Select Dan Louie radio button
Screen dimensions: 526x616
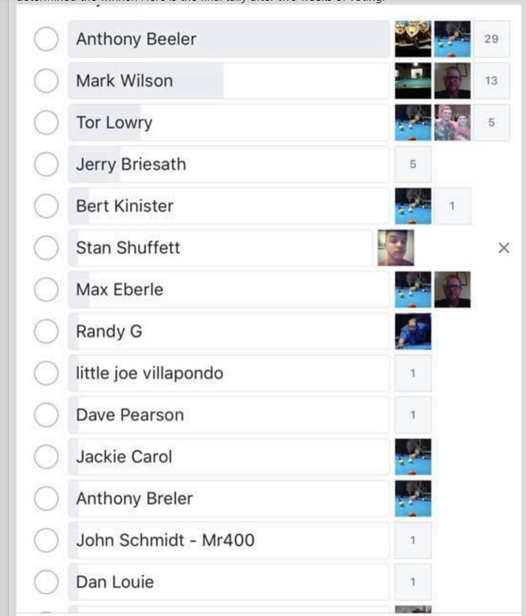[46, 582]
